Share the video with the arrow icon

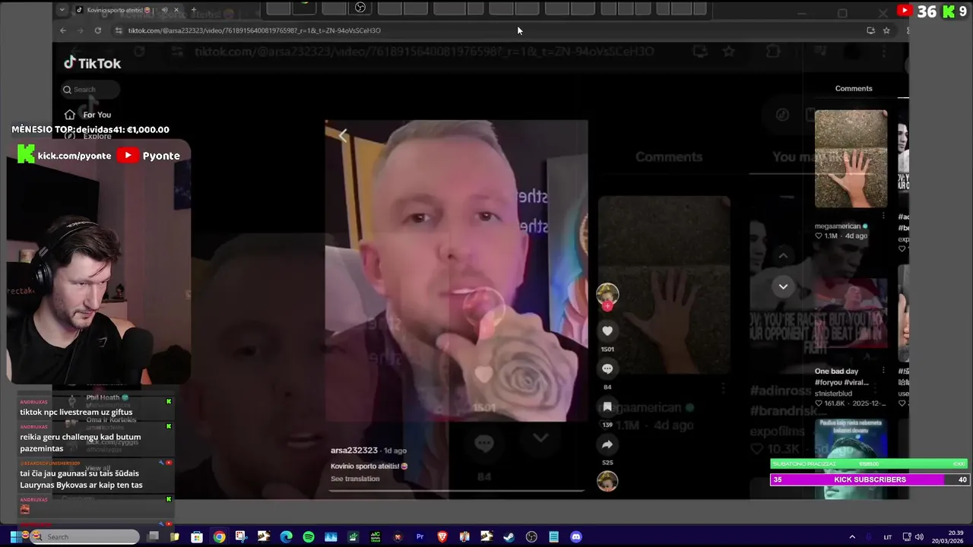click(607, 444)
